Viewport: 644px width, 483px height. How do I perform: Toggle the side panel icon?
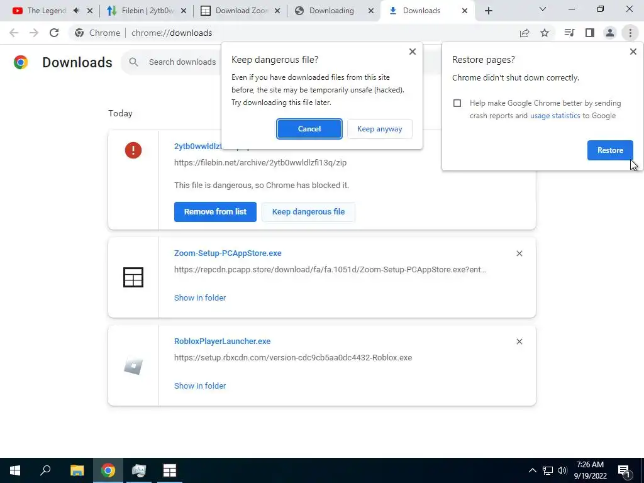[590, 33]
